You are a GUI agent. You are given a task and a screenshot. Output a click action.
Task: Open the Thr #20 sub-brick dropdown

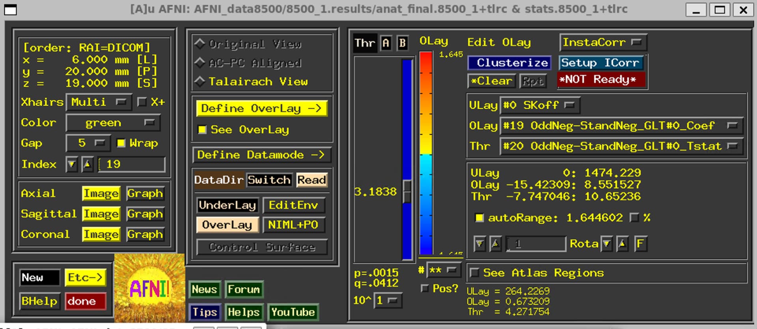click(621, 146)
